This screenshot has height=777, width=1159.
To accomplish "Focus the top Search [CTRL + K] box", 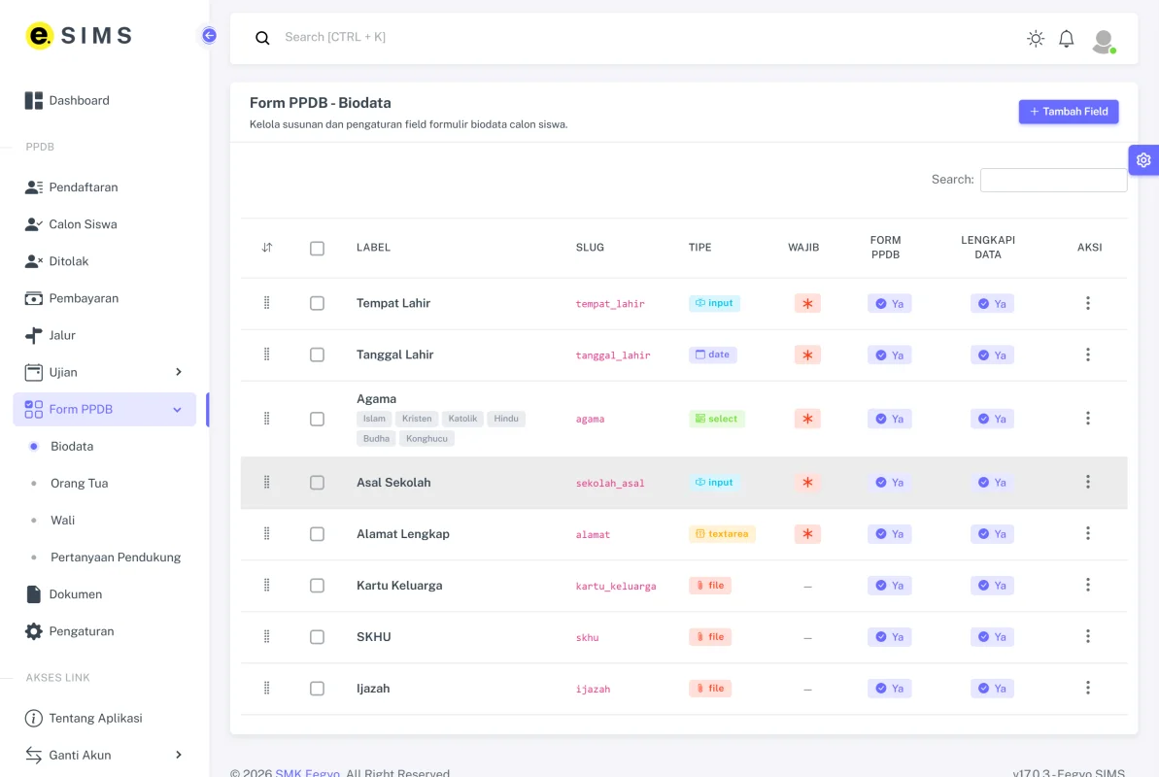I will [335, 37].
